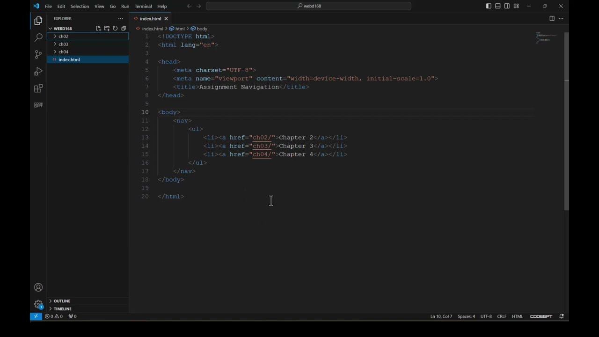This screenshot has width=599, height=337.
Task: Open the File menu
Action: (x=48, y=6)
